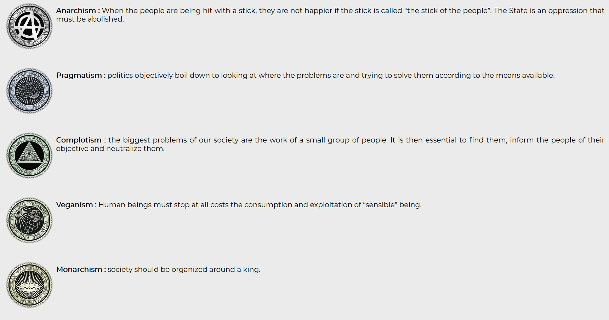Select the Veganism grapes seal icon
This screenshot has height=320, width=609.
click(x=29, y=220)
